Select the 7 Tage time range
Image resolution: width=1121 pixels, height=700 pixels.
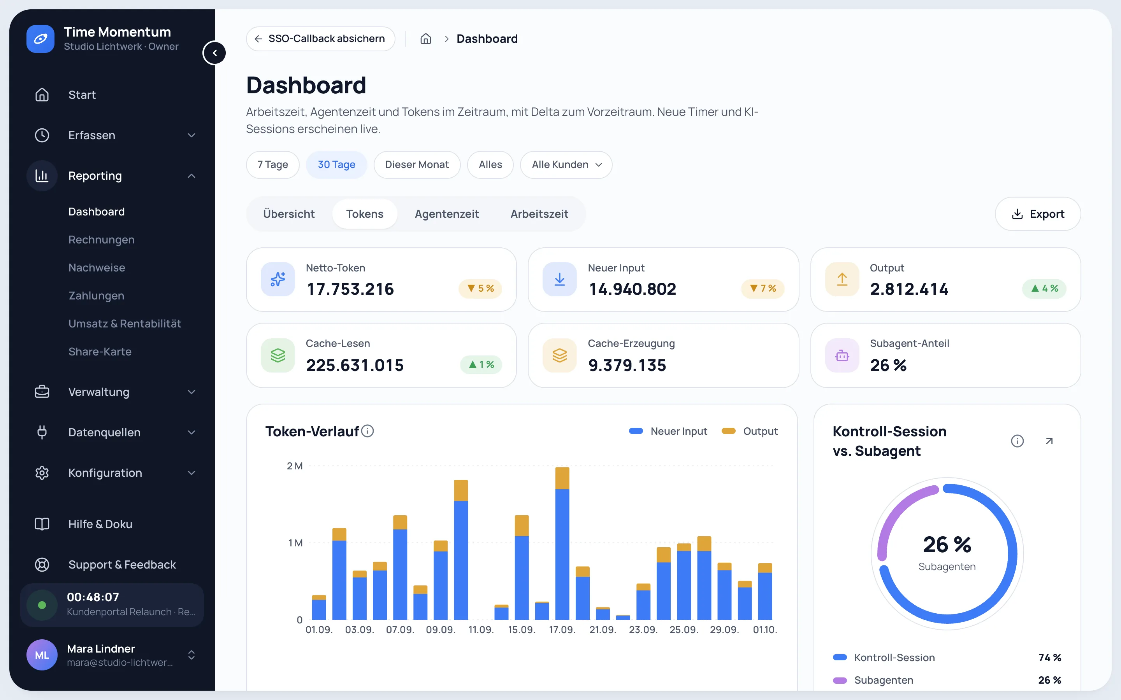tap(273, 164)
